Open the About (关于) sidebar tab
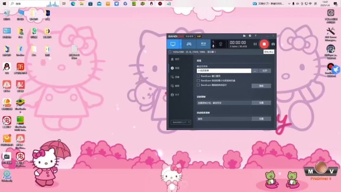 [x=175, y=95]
